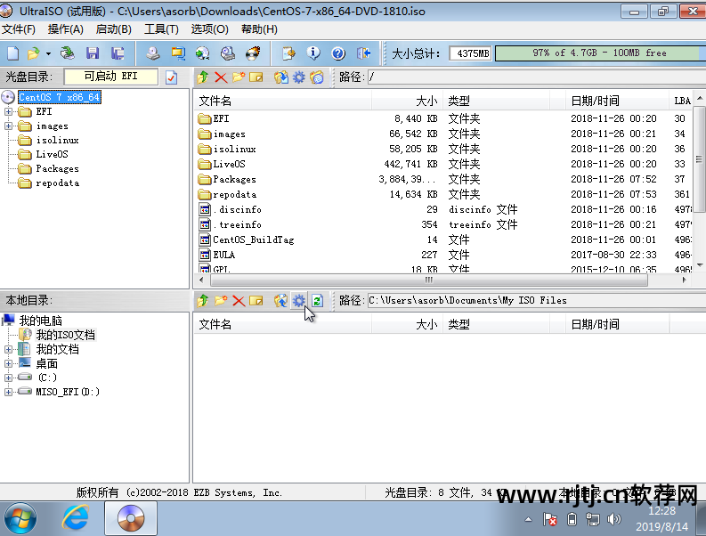Expand the EFI folder in the image tree

coord(9,111)
